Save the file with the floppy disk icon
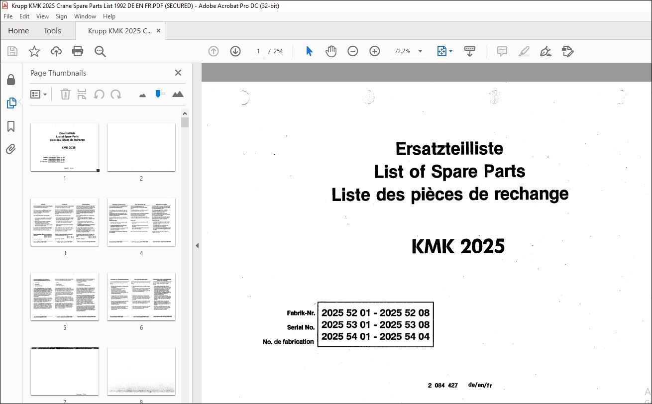 pyautogui.click(x=12, y=51)
